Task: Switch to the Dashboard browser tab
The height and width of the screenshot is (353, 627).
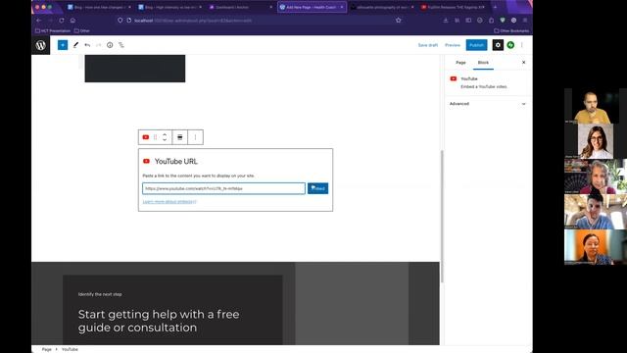Action: (240, 7)
